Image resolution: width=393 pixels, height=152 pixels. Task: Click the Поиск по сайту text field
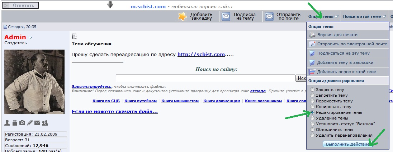[205, 78]
